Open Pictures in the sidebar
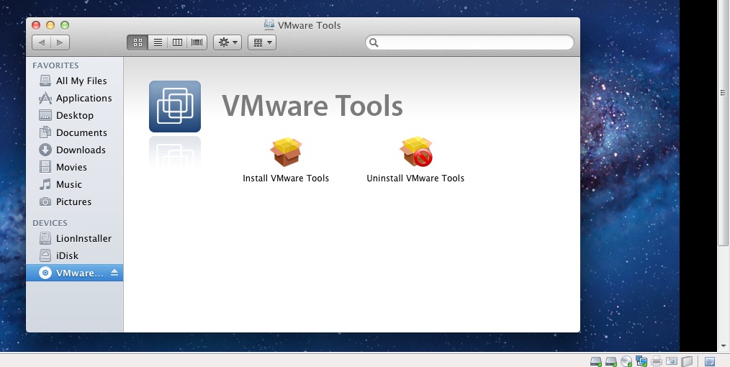The image size is (730, 367). coord(74,201)
